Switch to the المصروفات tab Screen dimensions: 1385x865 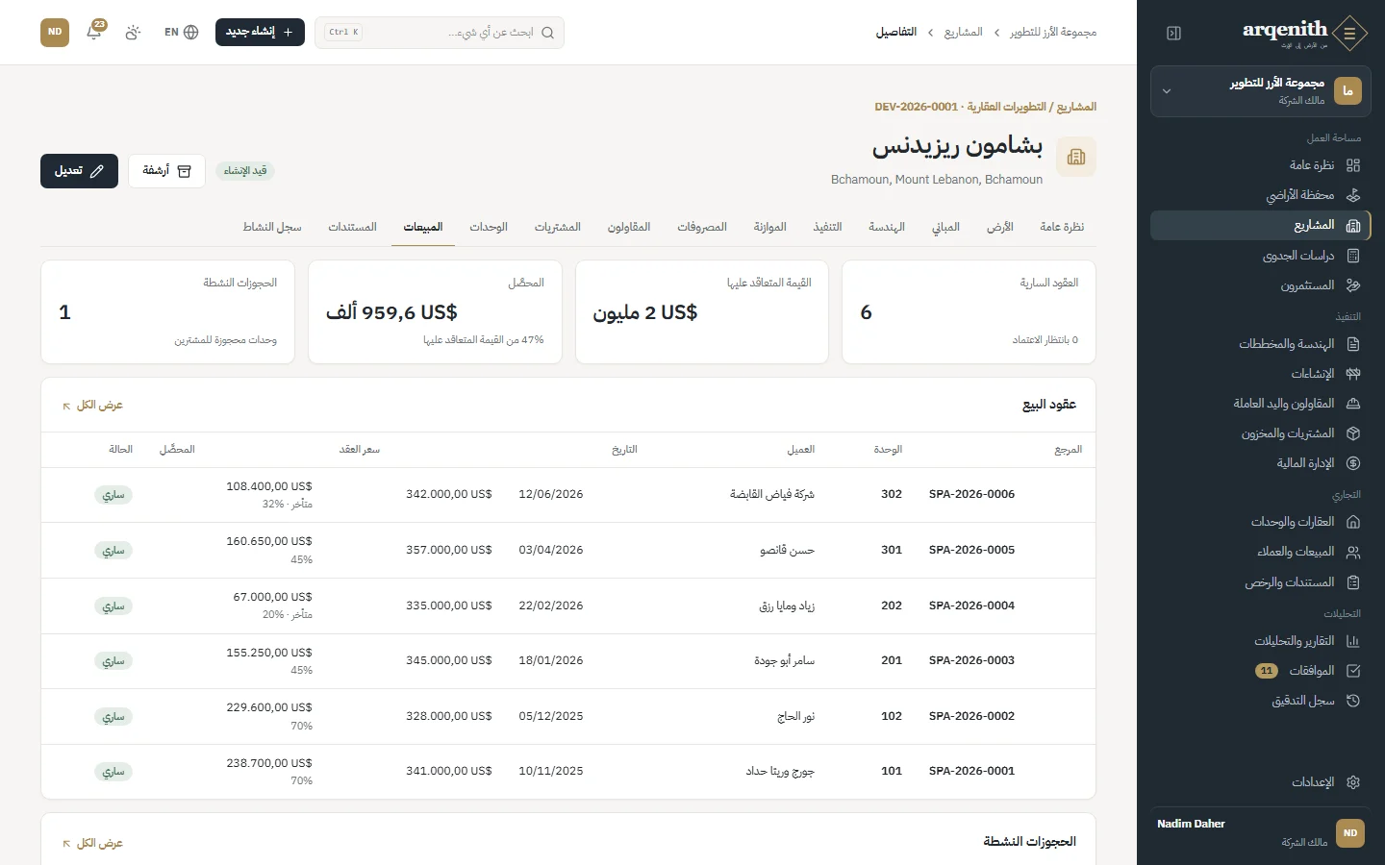[702, 227]
